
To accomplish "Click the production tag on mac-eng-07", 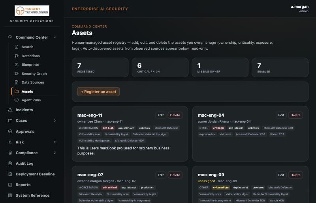I will click(x=147, y=188).
